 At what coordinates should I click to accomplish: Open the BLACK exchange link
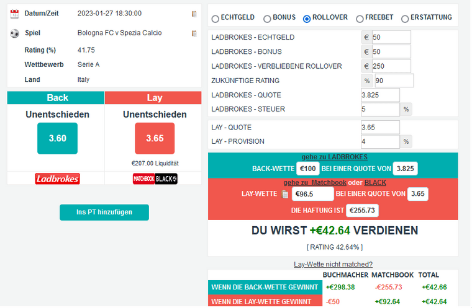[x=375, y=183]
